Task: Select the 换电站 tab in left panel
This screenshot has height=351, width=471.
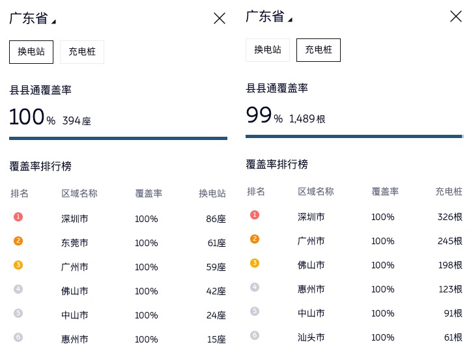Action: click(x=31, y=52)
